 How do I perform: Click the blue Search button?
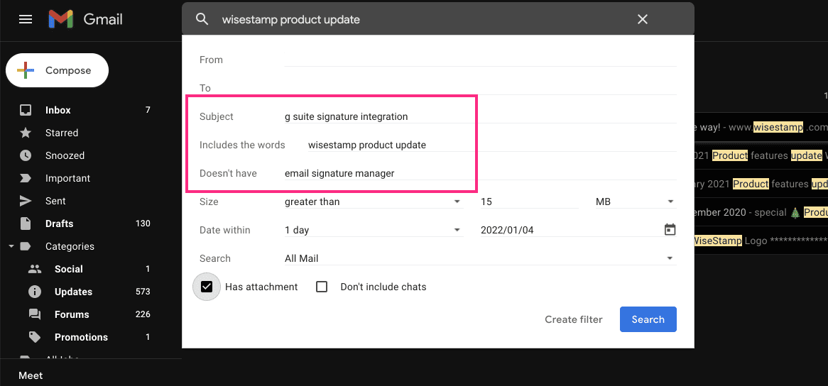pyautogui.click(x=648, y=319)
